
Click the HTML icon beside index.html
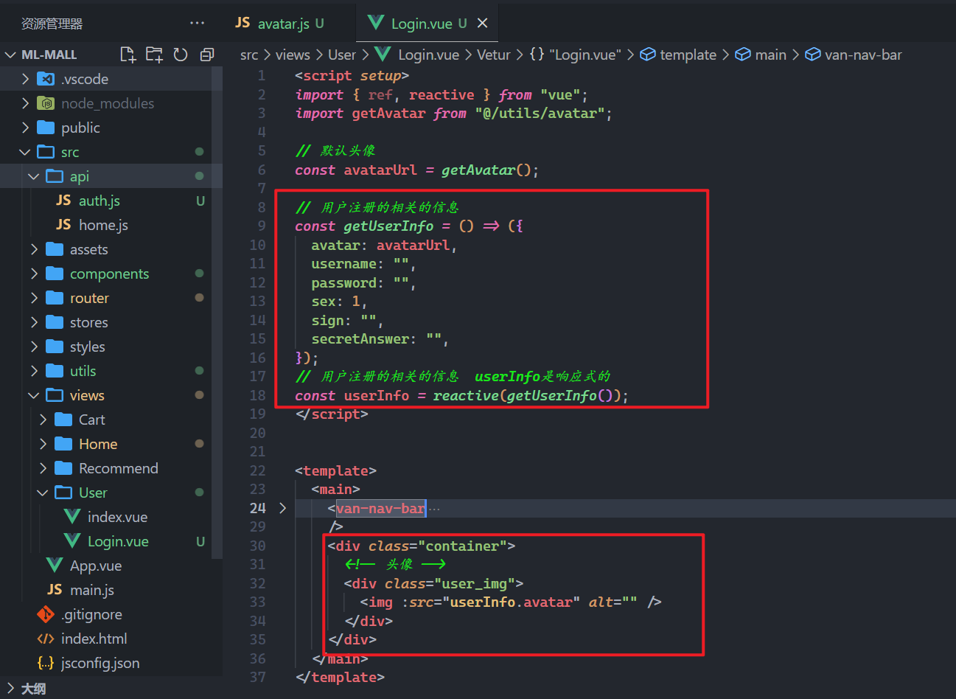[46, 639]
